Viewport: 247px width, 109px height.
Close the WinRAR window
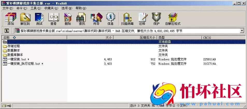pyautogui.click(x=243, y=3)
